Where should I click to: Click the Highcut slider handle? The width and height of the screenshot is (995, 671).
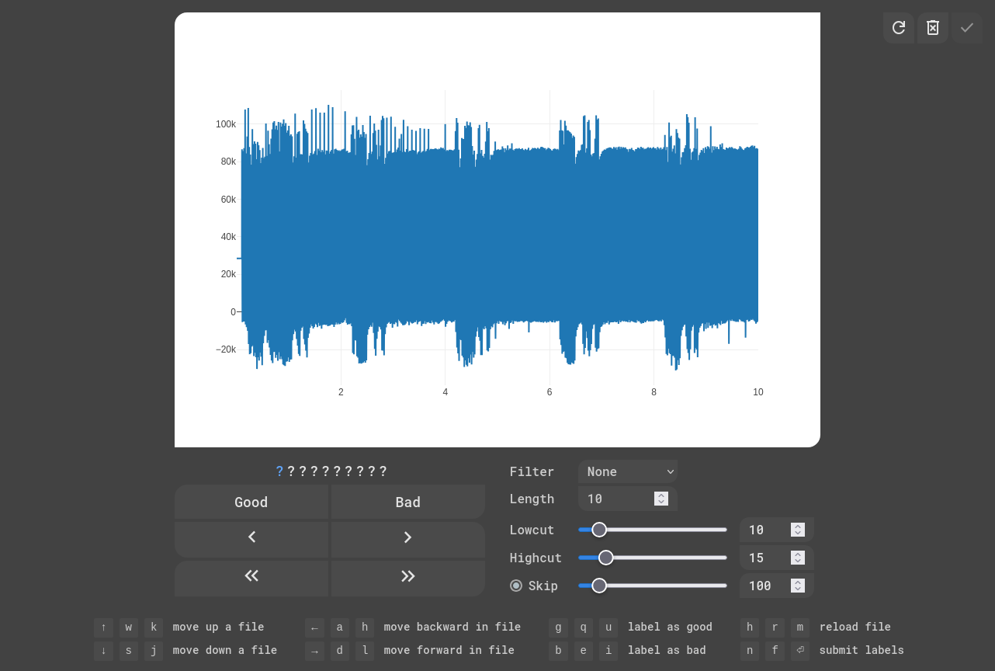[x=606, y=558]
